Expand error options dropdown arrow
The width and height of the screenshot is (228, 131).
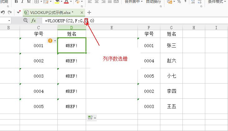[x=55, y=41]
